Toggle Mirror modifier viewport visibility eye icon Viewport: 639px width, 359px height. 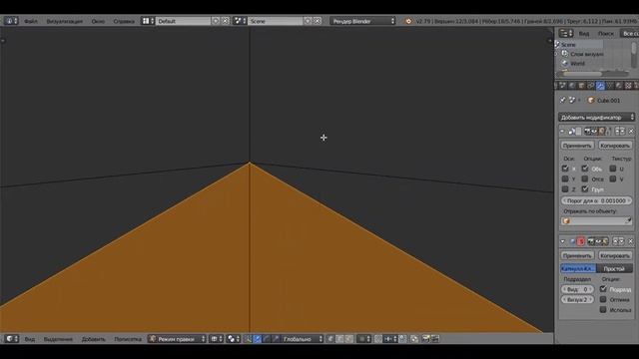(x=595, y=131)
